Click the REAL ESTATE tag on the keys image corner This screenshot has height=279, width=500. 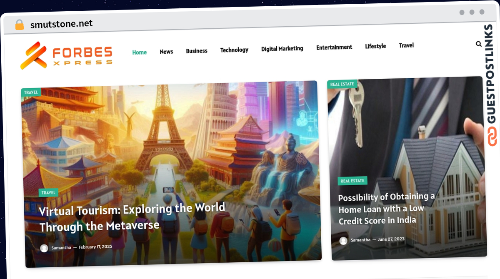tap(342, 84)
